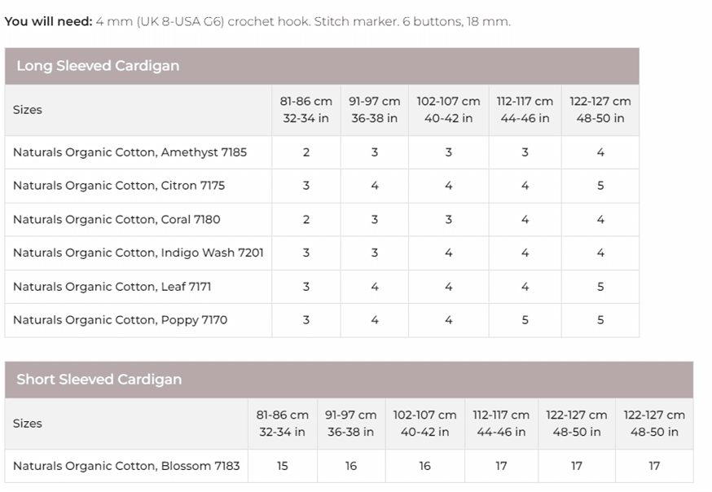Click the 102-107 cm 40-42 in size heading
Viewport: 712px width, 492px height.
447,110
